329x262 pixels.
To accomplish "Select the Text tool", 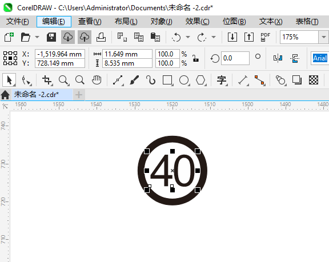I will 222,80.
